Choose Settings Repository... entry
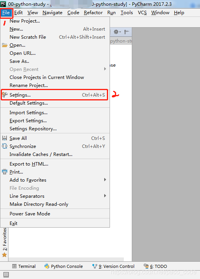Viewport: 200px width, 279px height. [55, 128]
